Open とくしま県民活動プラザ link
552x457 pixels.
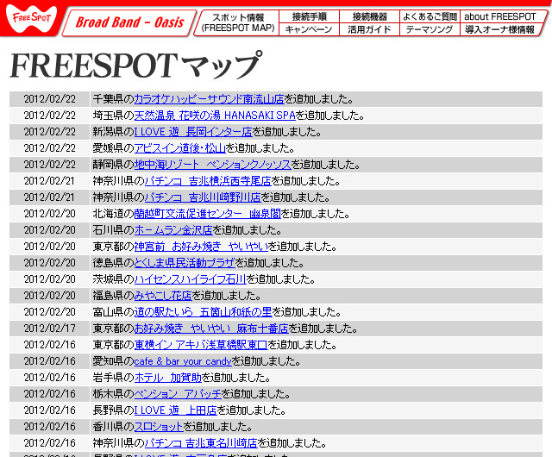pos(185,263)
